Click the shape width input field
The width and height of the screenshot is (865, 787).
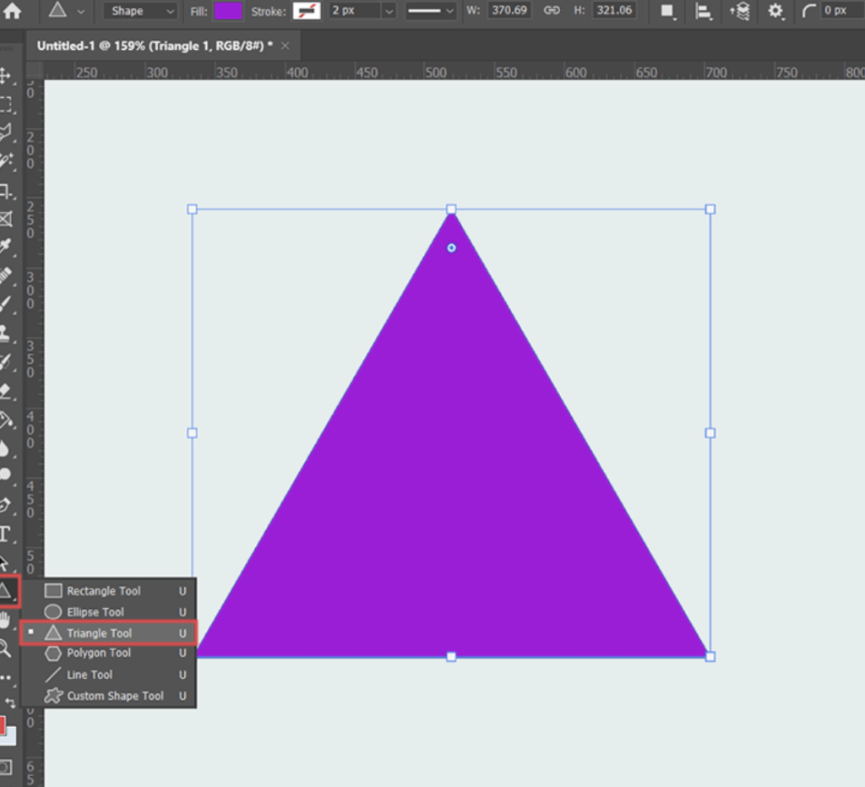509,11
